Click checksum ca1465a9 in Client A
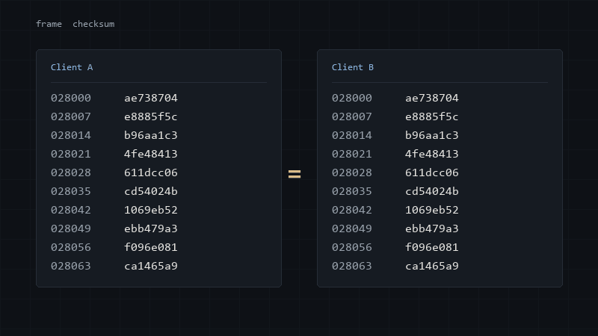598x336 pixels. (151, 266)
